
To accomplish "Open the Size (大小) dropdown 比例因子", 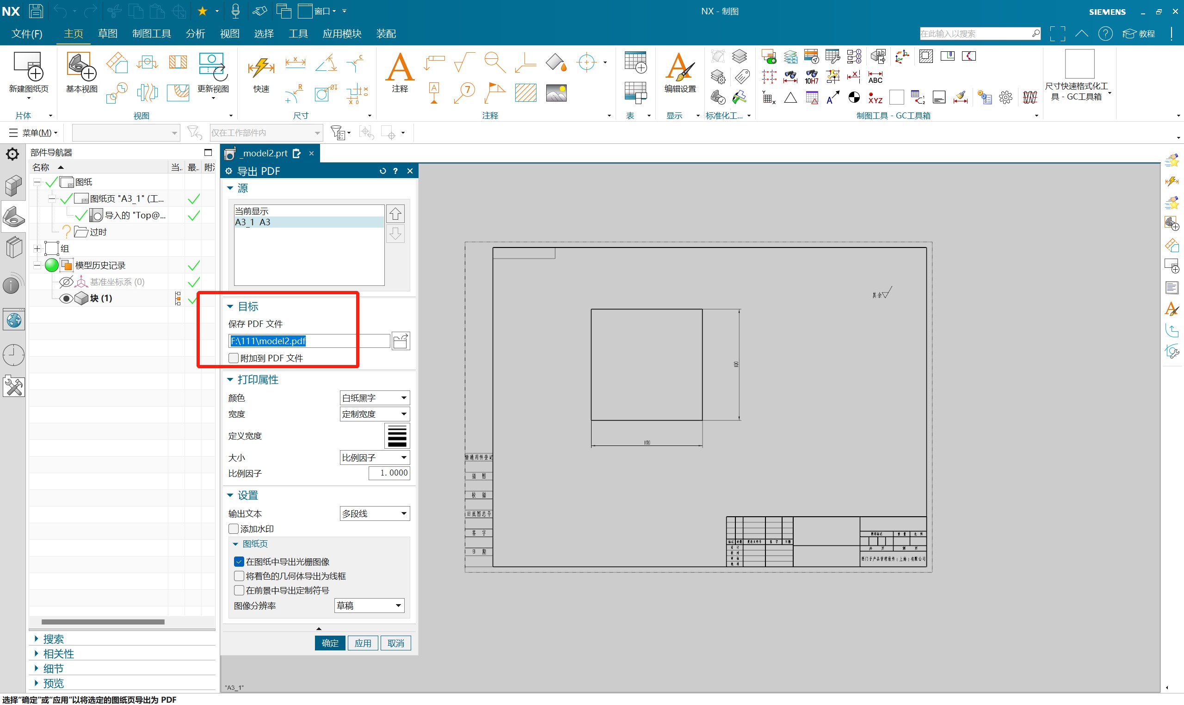I will pyautogui.click(x=374, y=458).
